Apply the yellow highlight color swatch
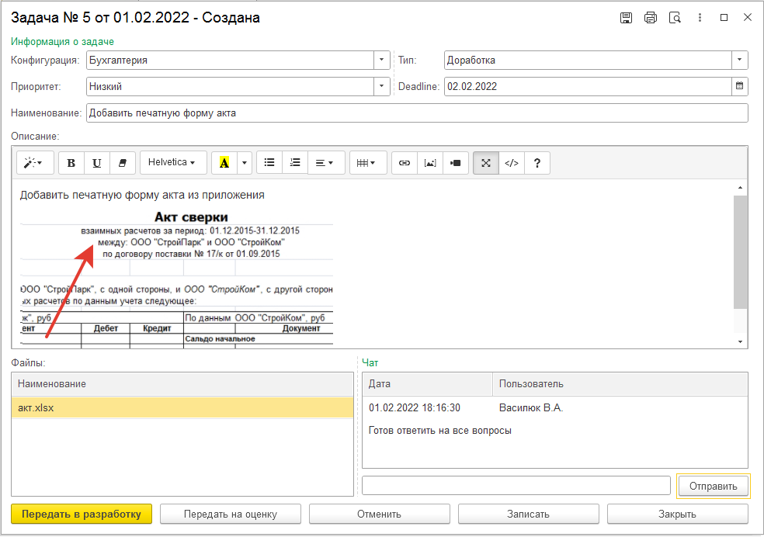 (x=224, y=163)
